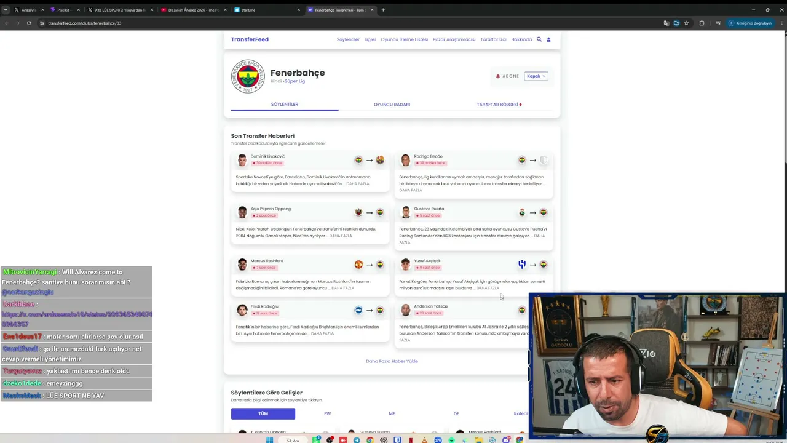Open Hakkında navigation link
787x443 pixels.
pyautogui.click(x=521, y=39)
